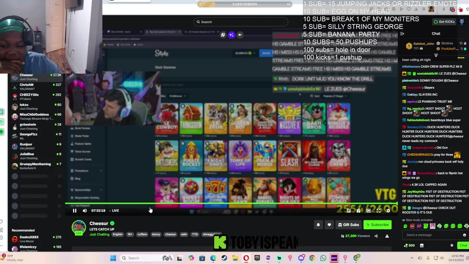Open the weather widget on taskbar
Screen dimensions: 469x264
(x=12, y=258)
